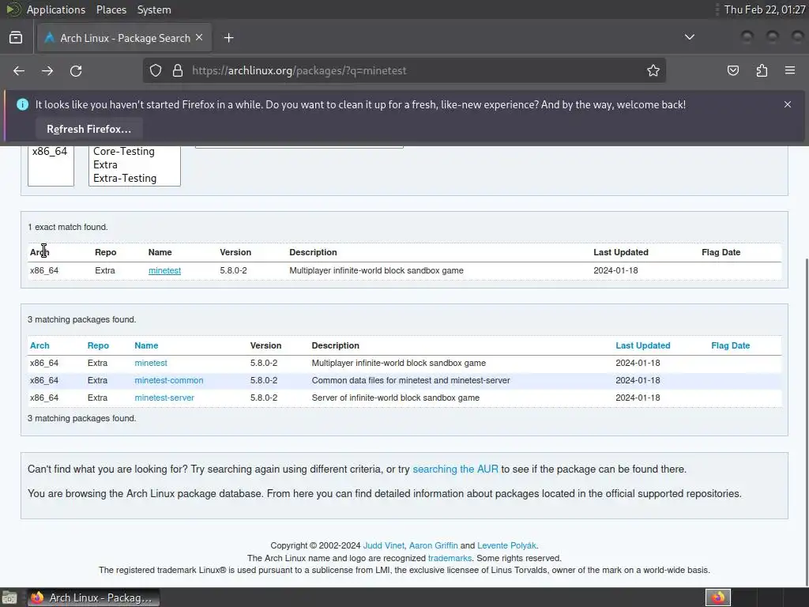This screenshot has width=809, height=607.
Task: Open the trademarks link
Action: pyautogui.click(x=450, y=558)
